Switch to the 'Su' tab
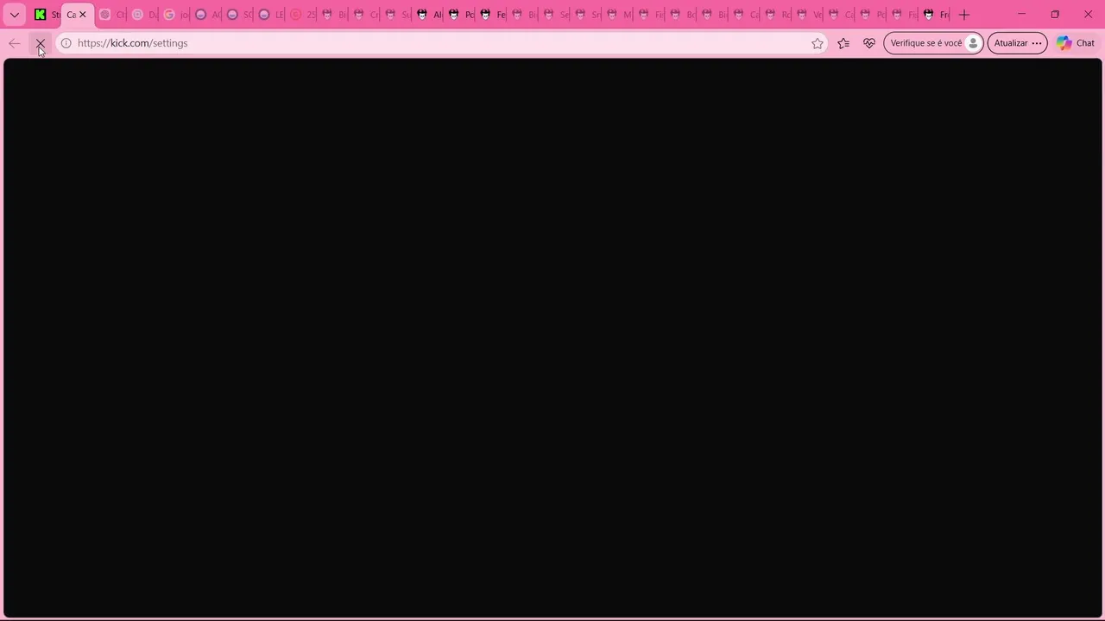The height and width of the screenshot is (621, 1105). [398, 15]
